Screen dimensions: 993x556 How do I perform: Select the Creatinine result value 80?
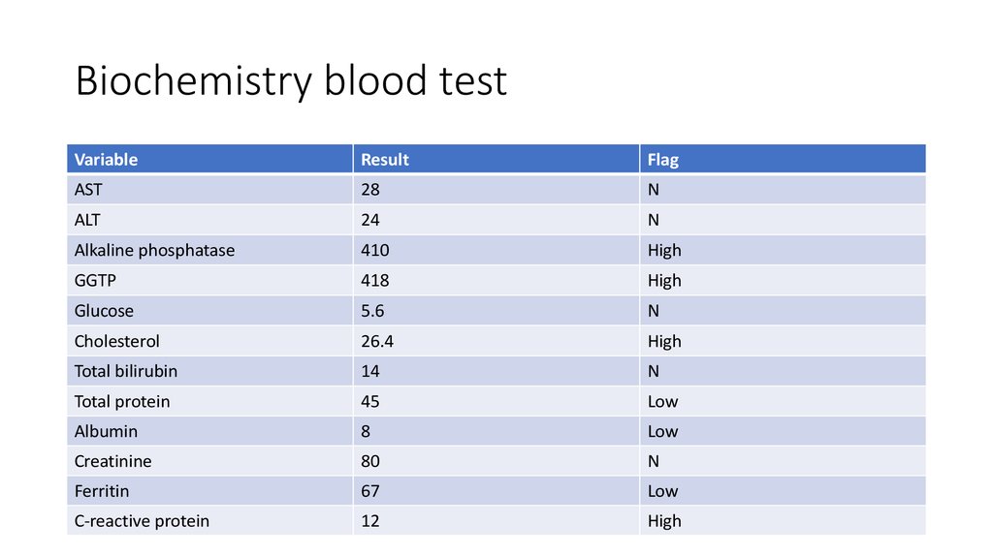pos(370,461)
